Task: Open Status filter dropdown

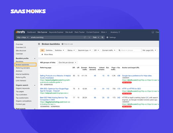Action: coord(71,50)
